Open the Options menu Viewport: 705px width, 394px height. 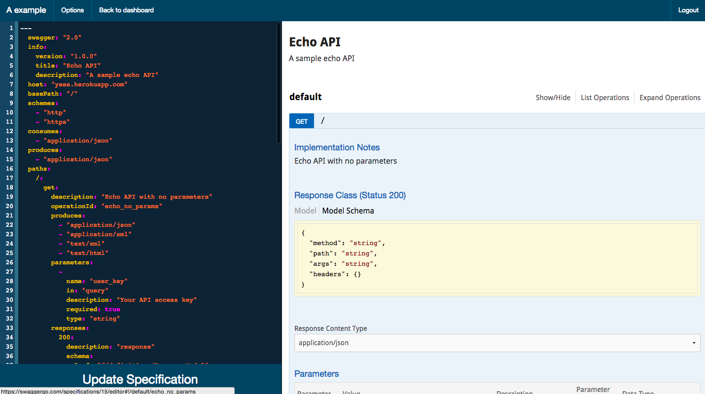point(72,10)
